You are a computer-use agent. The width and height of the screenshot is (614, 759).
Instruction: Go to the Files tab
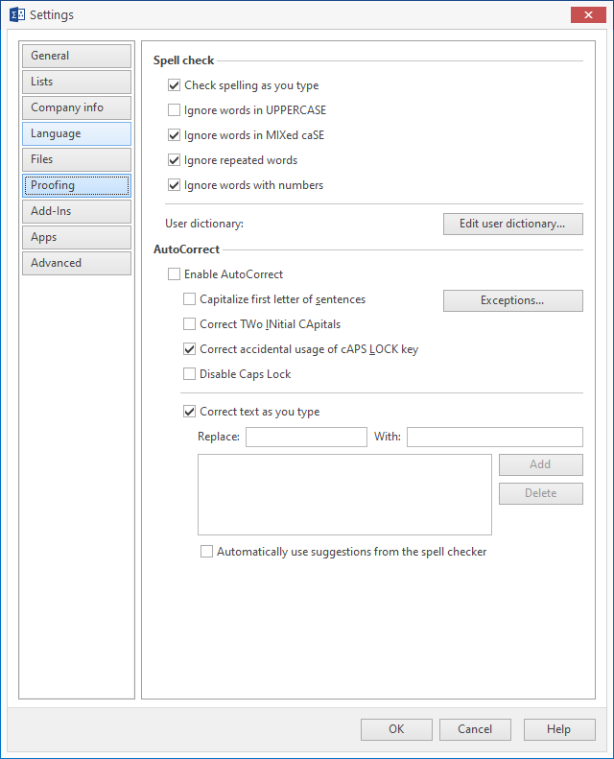pos(77,159)
